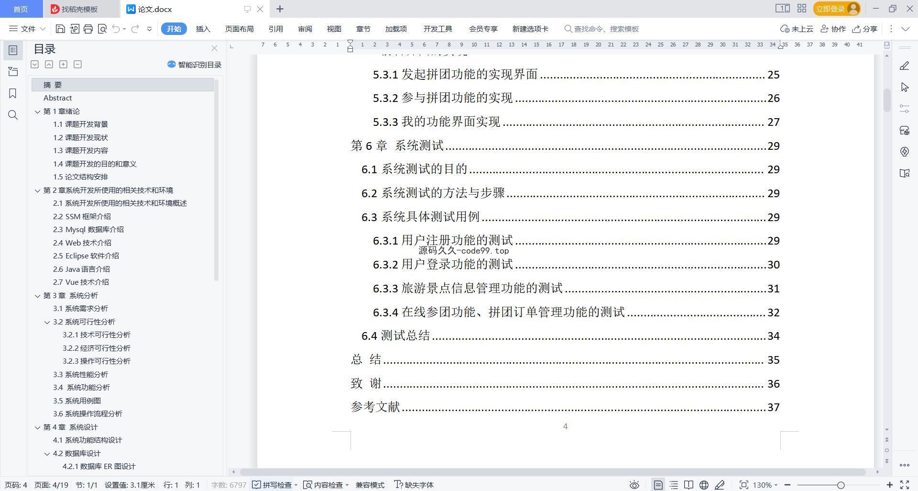Click the document vertical scrollbar thumb
Viewport: 918px width, 491px height.
[x=887, y=100]
